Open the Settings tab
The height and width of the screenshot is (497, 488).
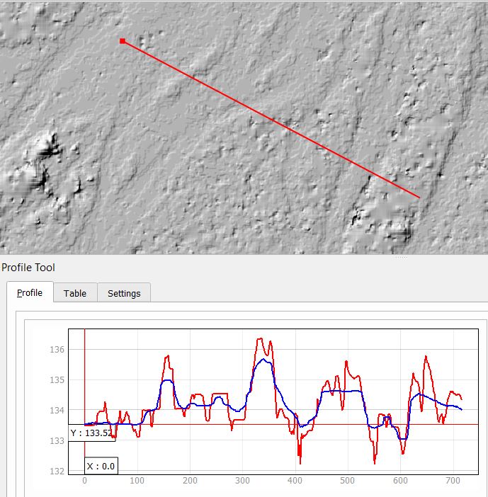tap(124, 293)
